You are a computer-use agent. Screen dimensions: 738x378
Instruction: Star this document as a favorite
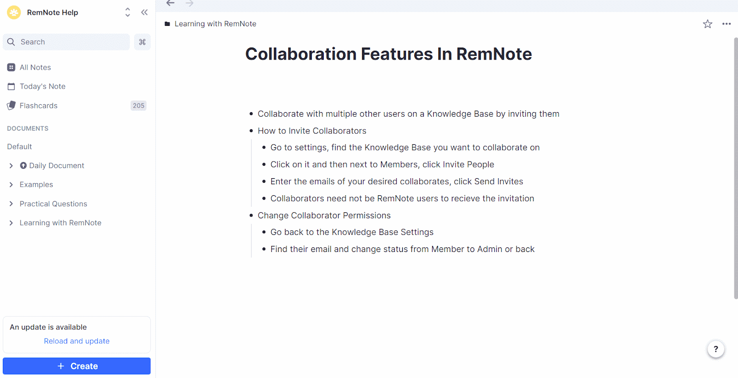tap(708, 24)
